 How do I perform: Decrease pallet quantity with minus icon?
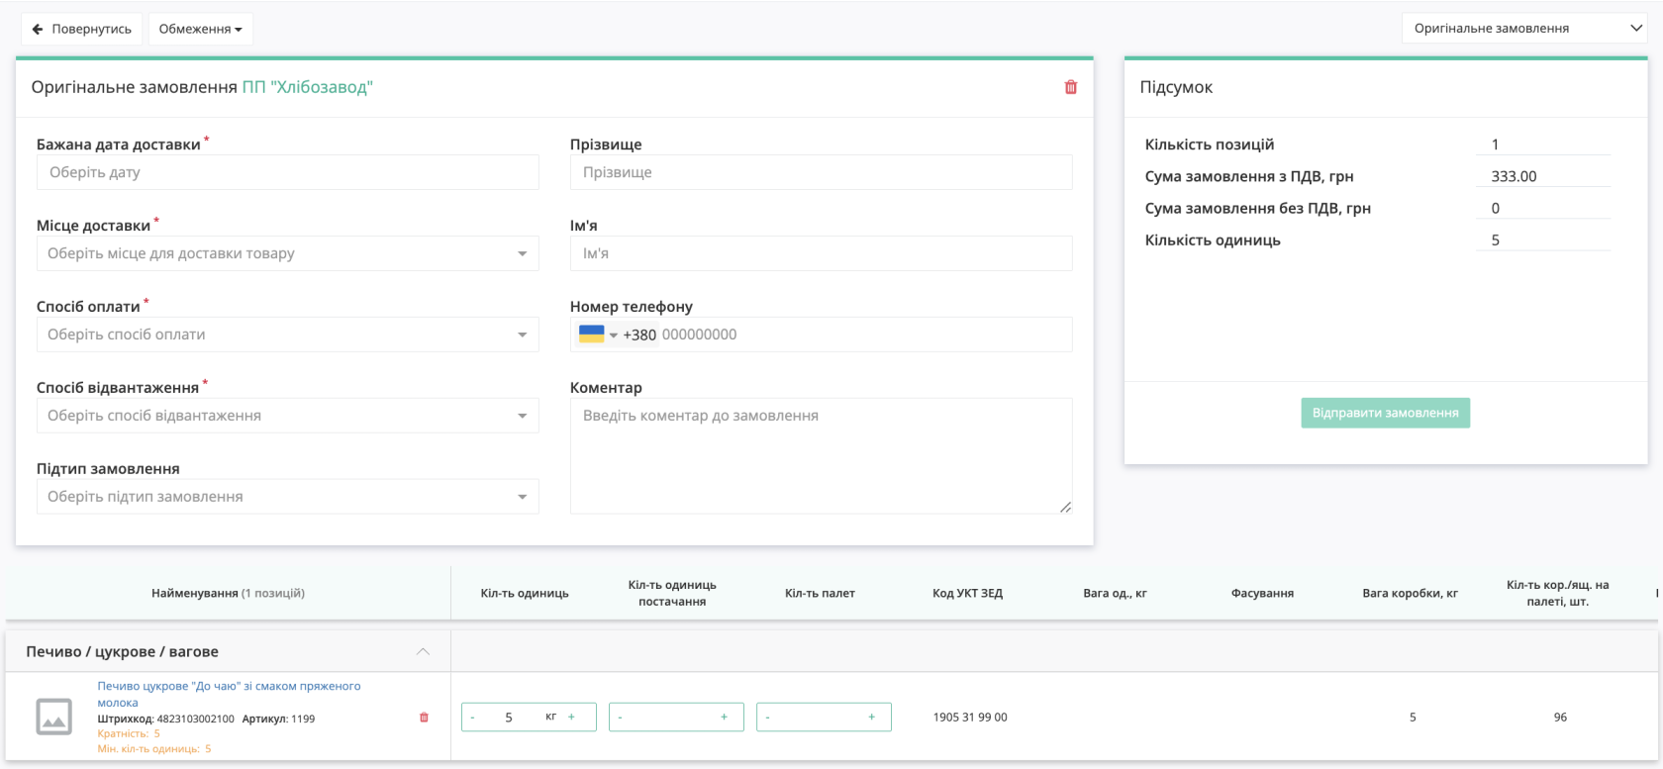point(767,717)
